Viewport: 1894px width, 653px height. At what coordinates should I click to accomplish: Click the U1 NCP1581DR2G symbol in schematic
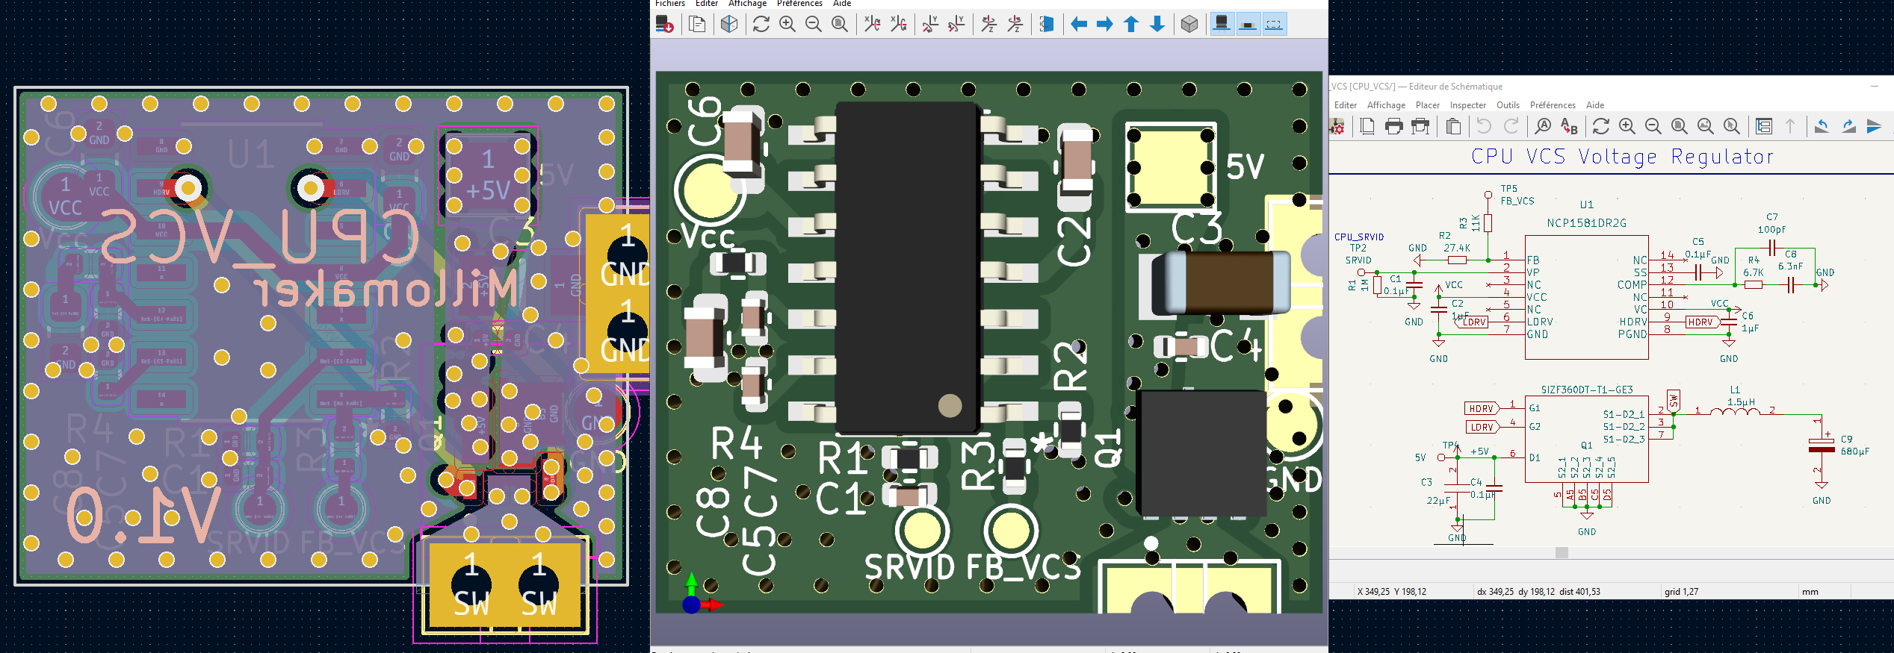click(1586, 297)
